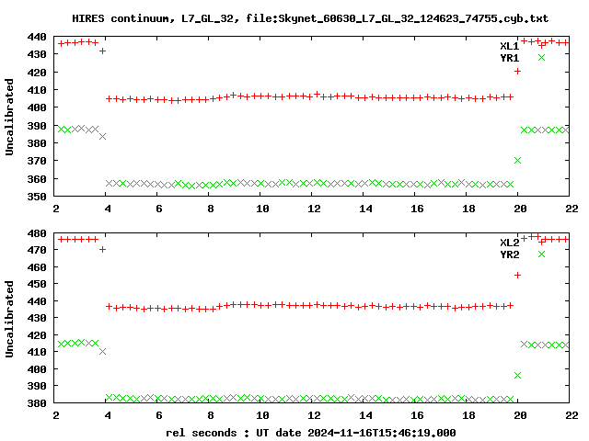
Task: Click the isolated XL2 red plus at value 470
Action: [102, 249]
